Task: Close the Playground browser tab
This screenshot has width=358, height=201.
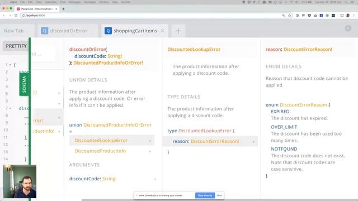Action: pyautogui.click(x=56, y=9)
